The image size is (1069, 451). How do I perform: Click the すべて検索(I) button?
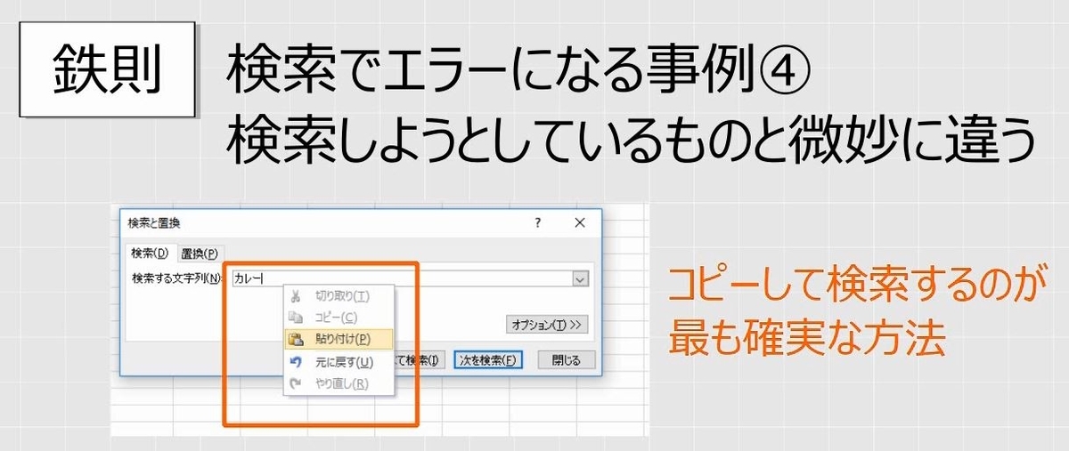tap(418, 361)
